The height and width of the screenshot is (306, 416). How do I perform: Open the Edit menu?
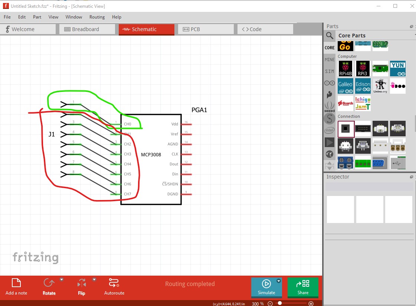coord(22,17)
